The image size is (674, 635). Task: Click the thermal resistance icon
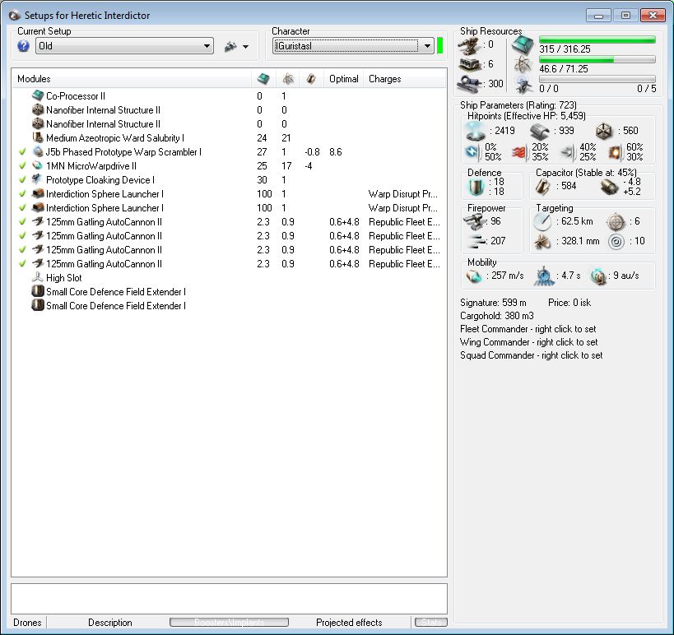pyautogui.click(x=519, y=152)
